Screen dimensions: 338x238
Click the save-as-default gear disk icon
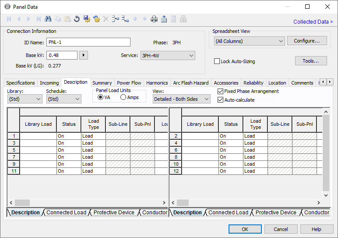point(87,19)
